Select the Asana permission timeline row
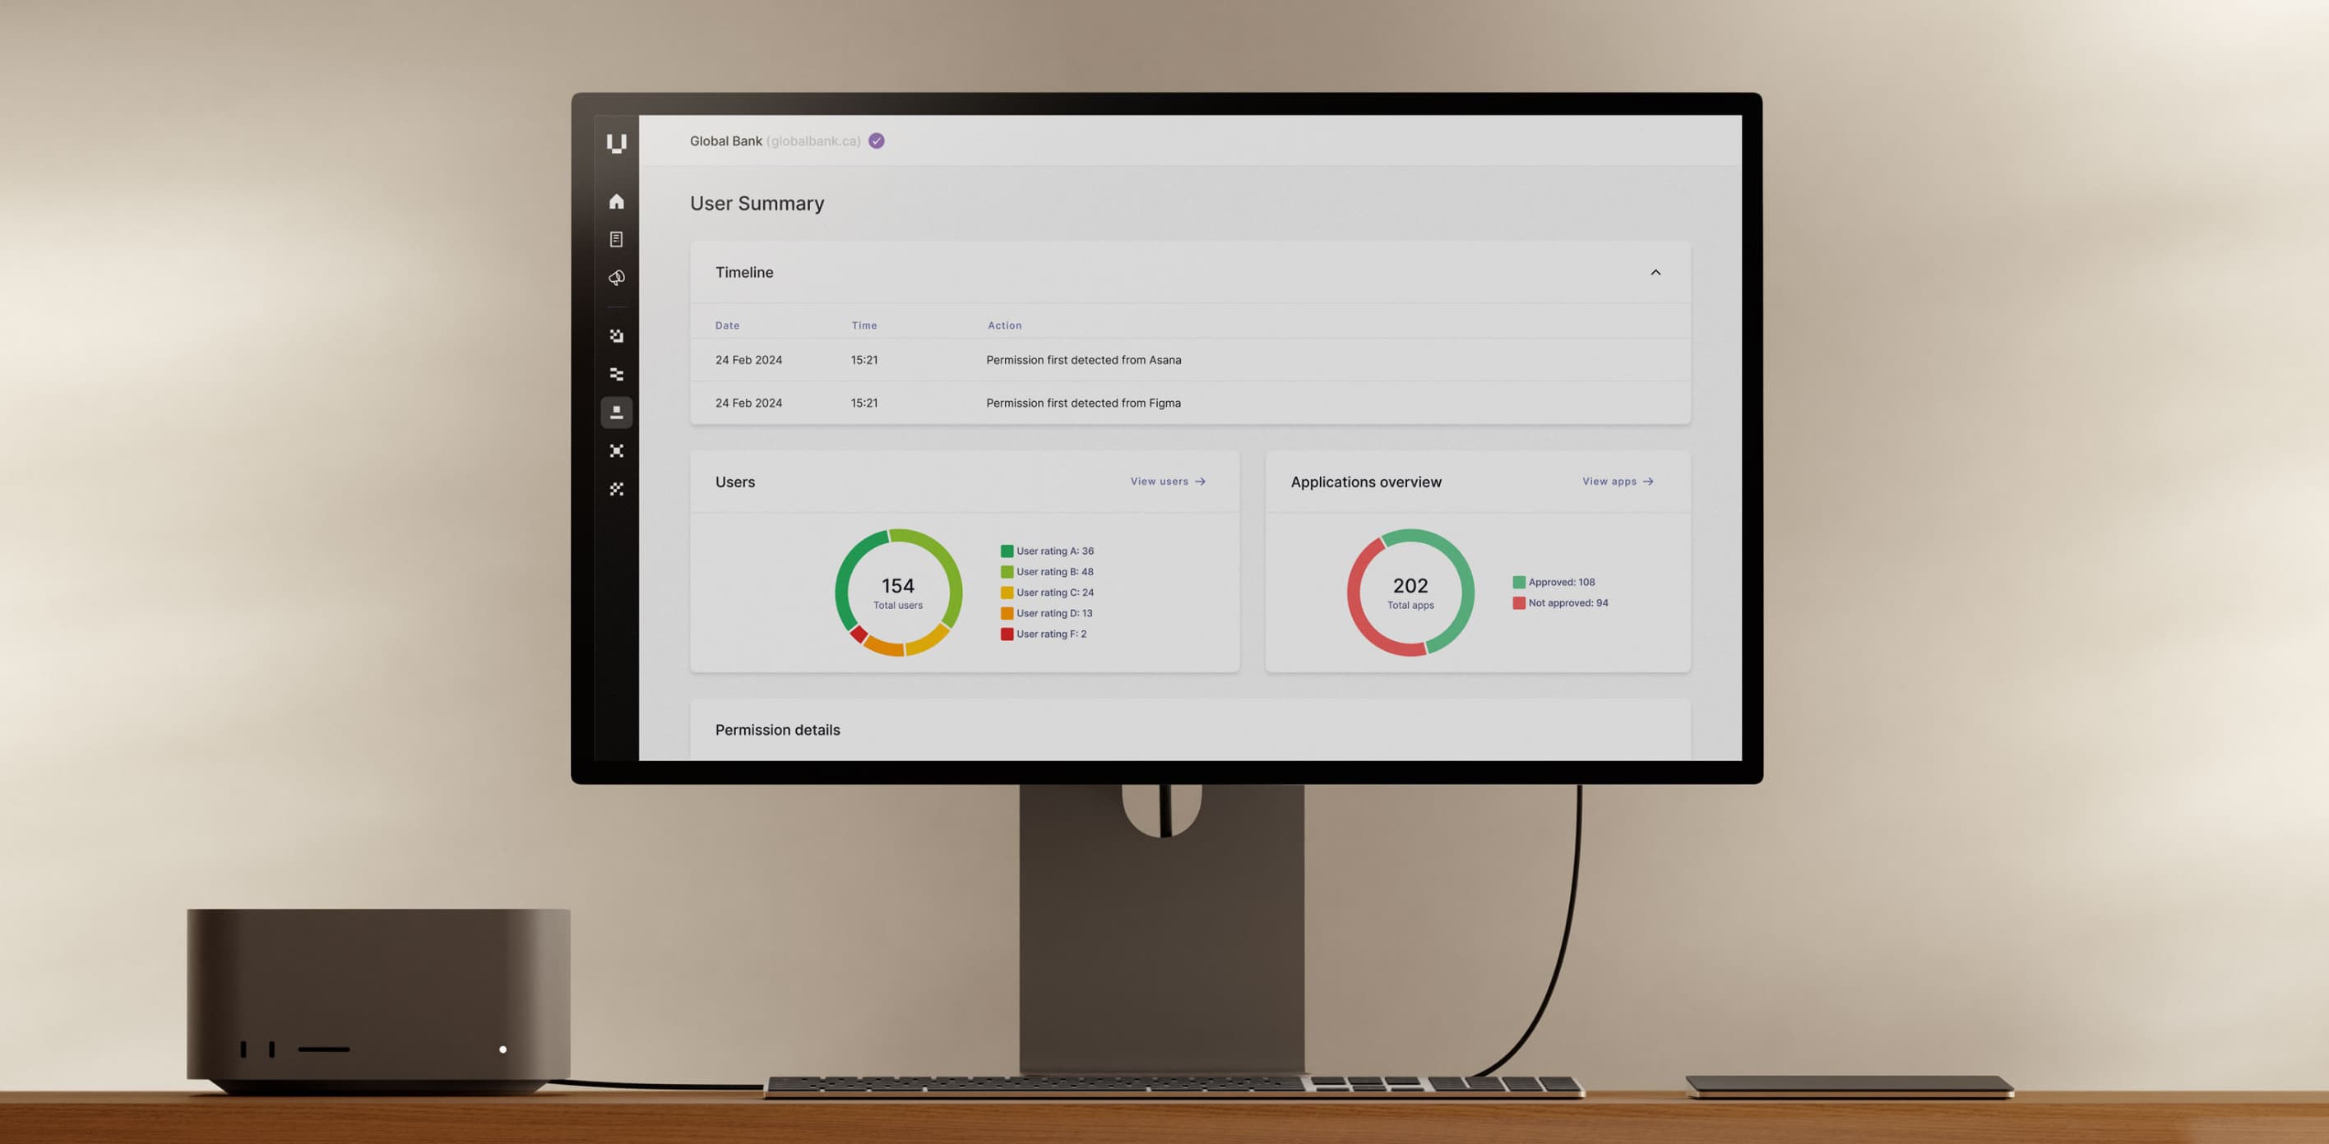2329x1144 pixels. [x=1082, y=360]
